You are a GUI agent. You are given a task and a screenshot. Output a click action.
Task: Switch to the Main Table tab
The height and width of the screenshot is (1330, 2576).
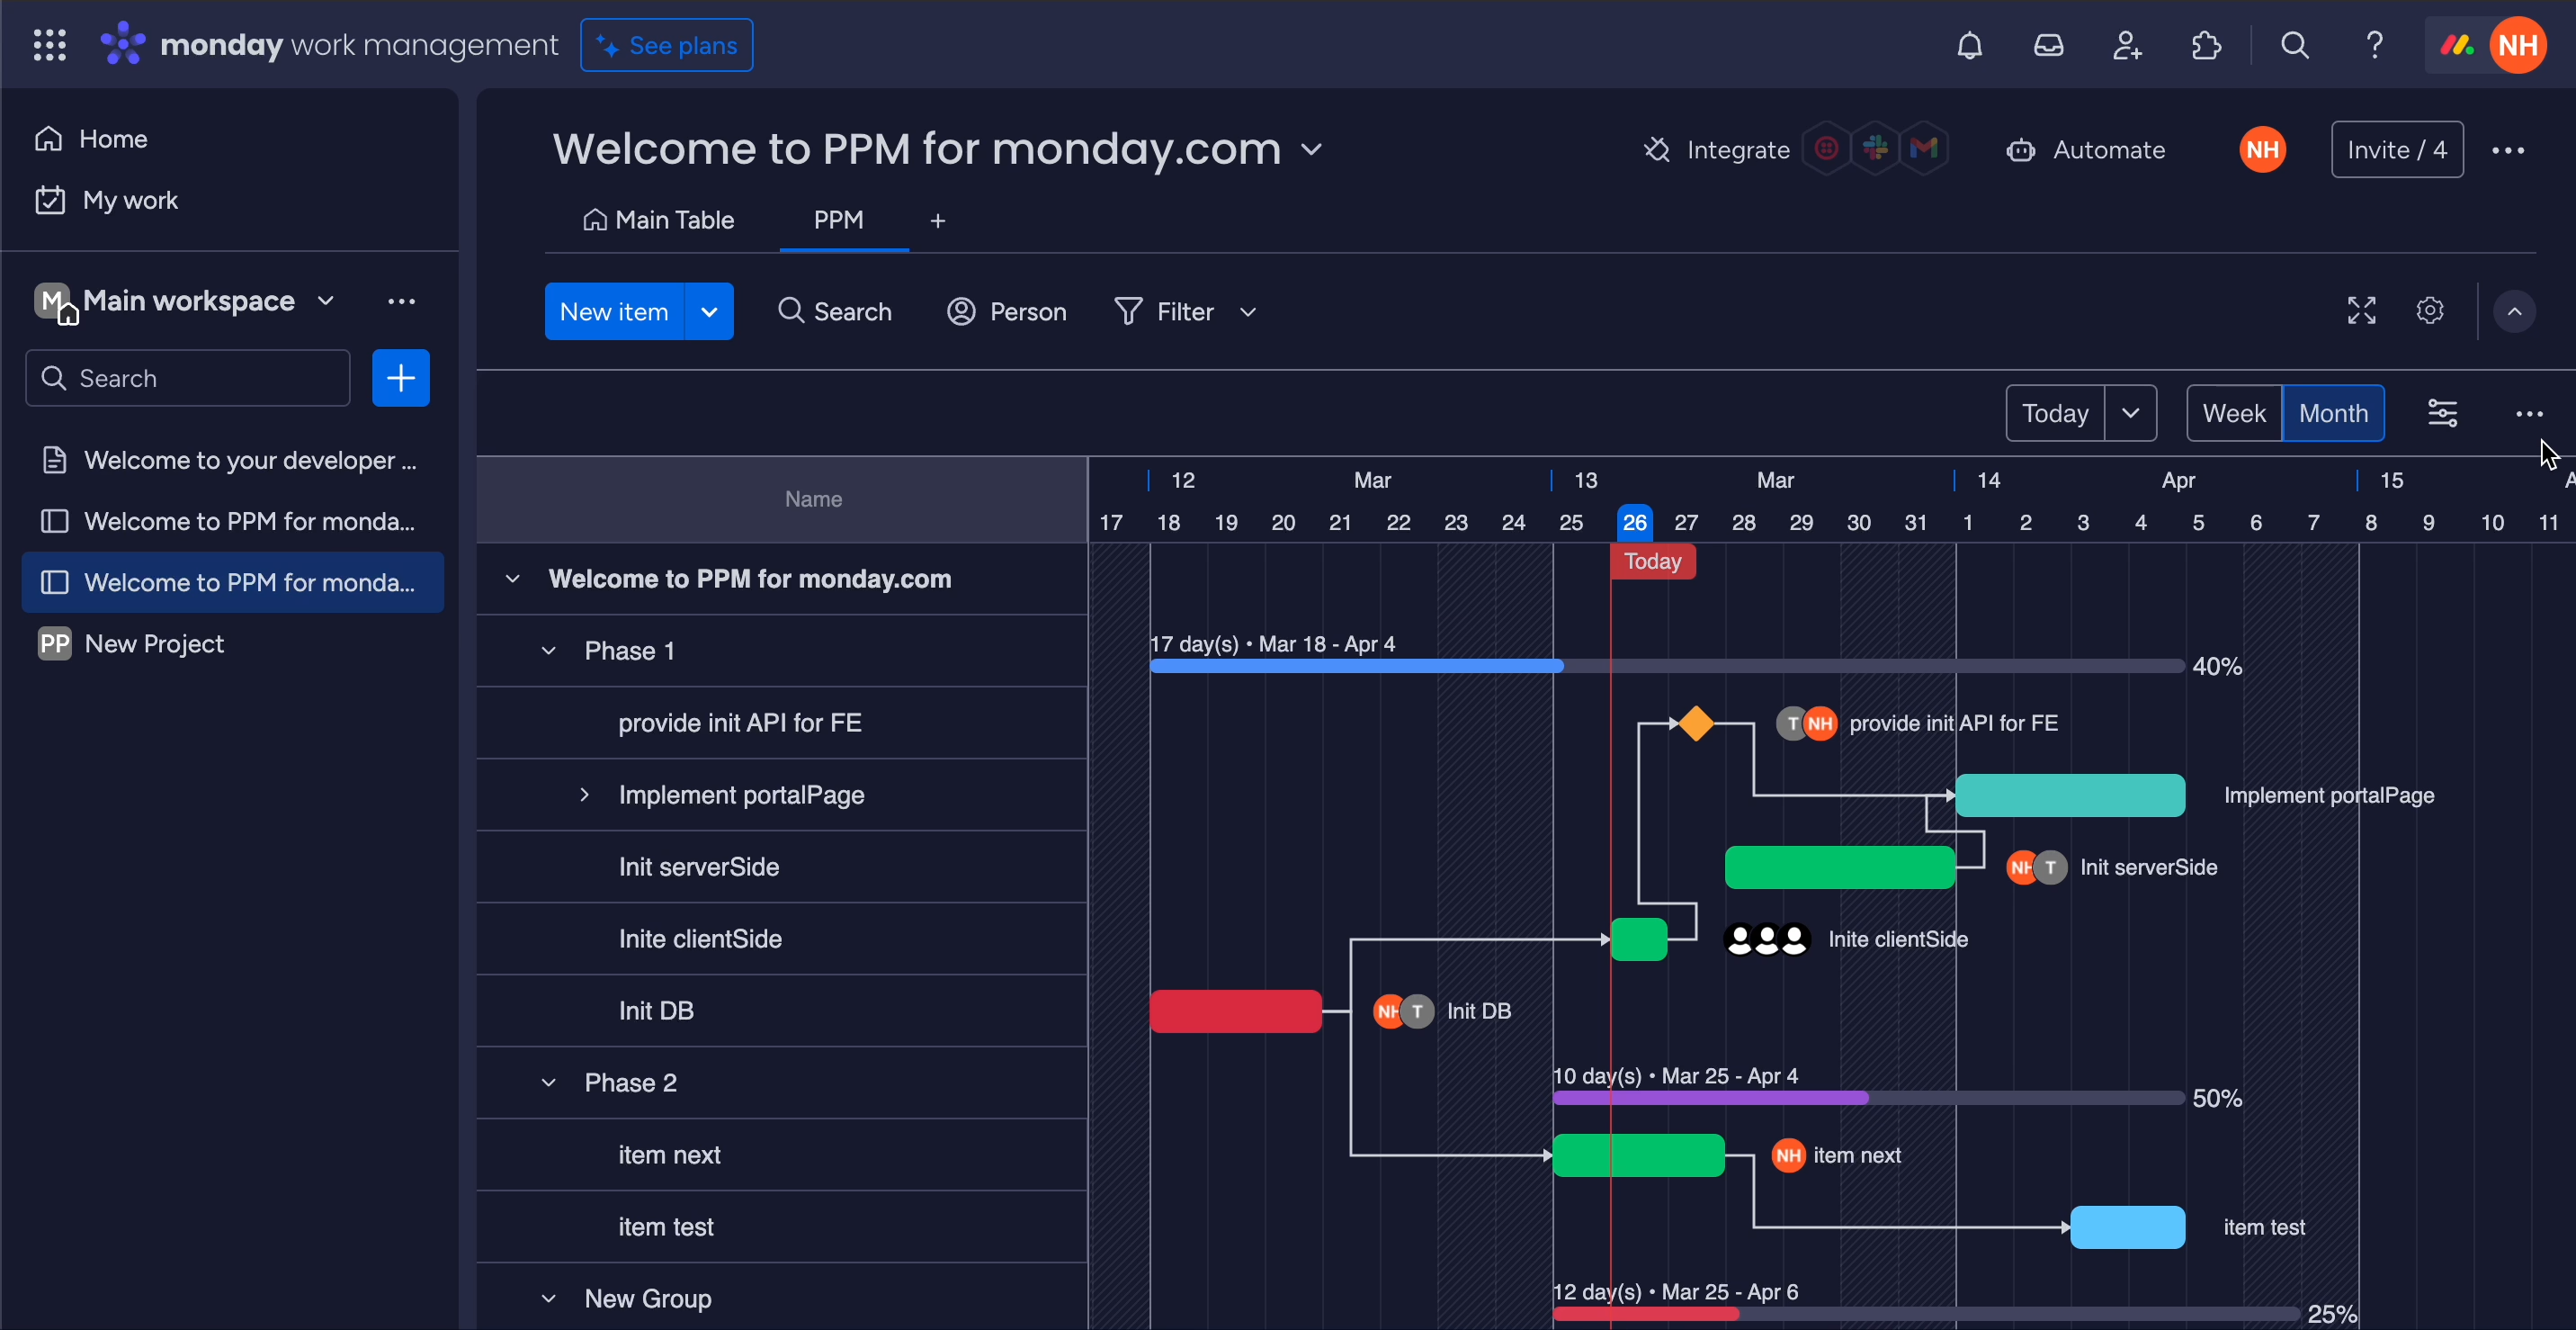point(659,220)
